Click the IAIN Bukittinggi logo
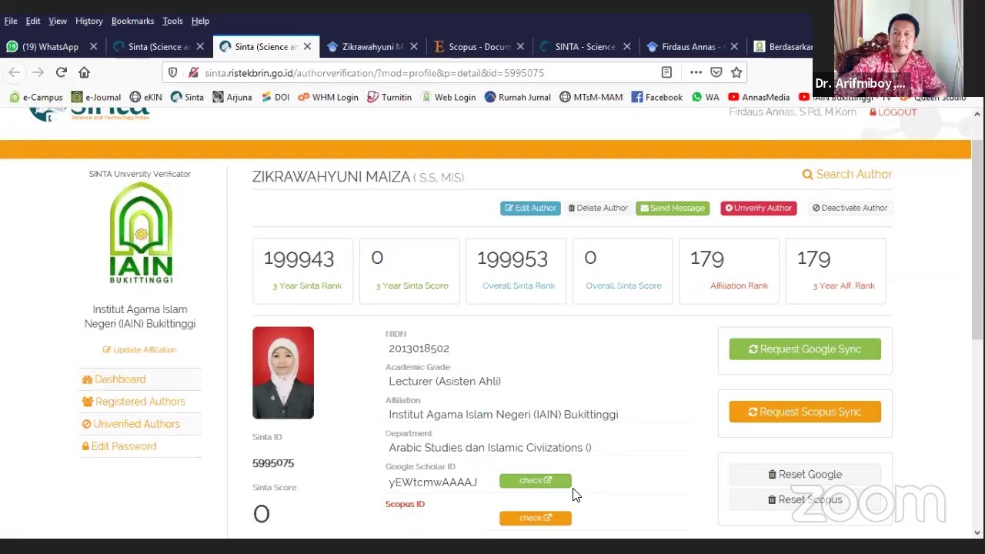 [141, 233]
